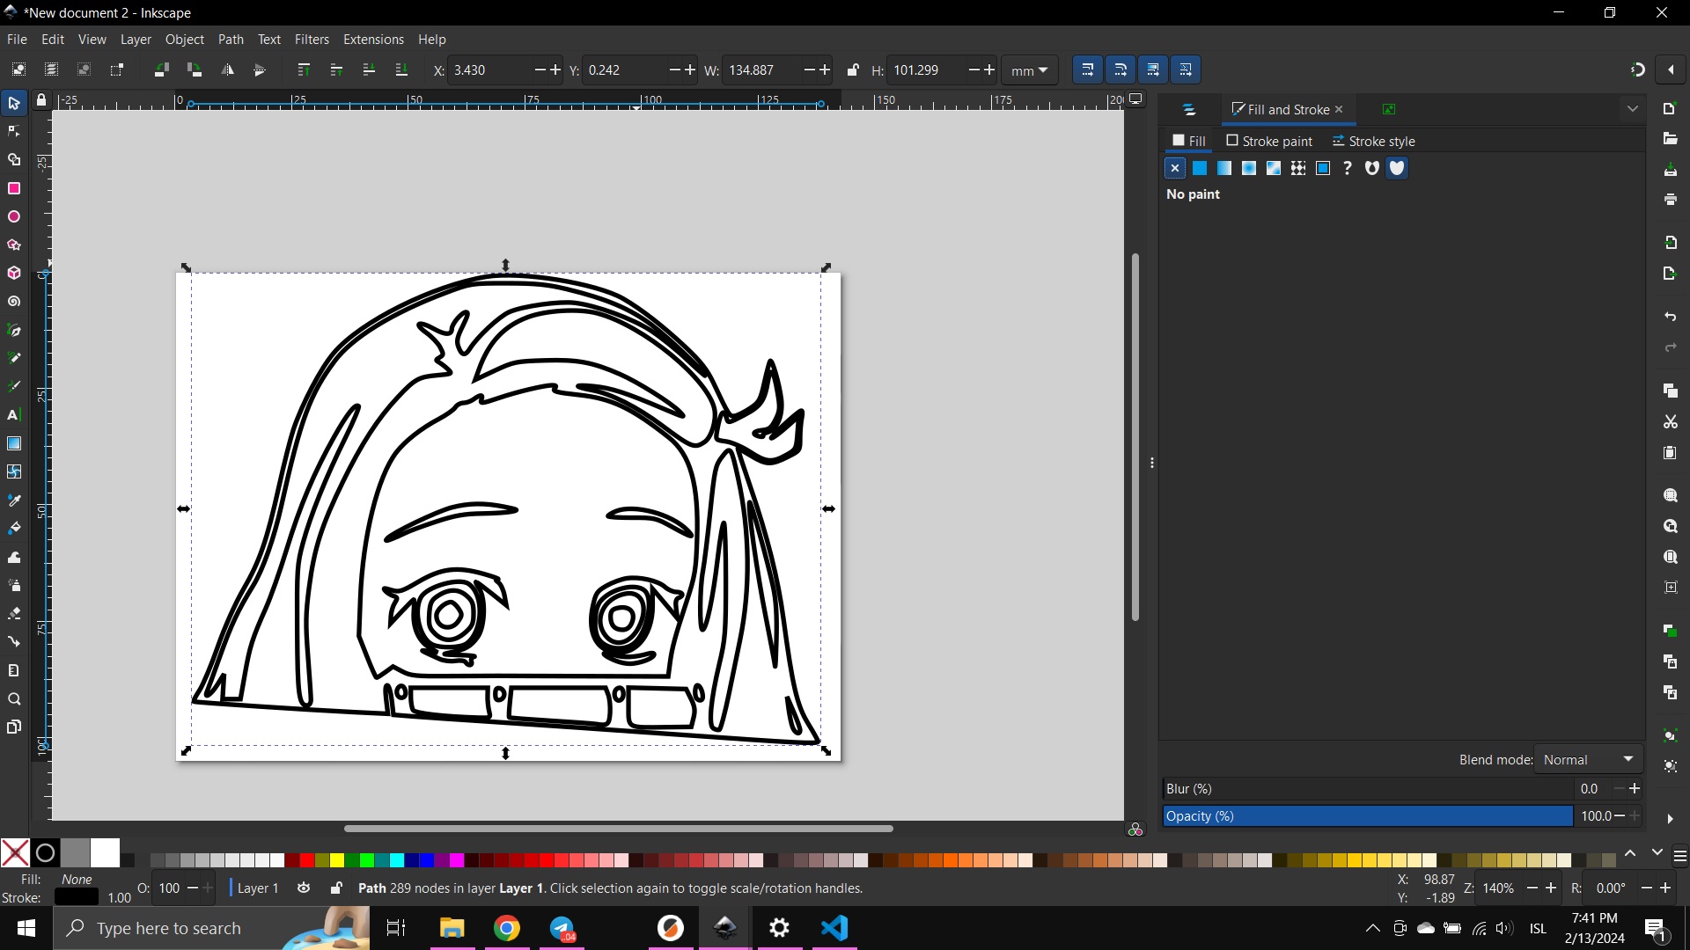Toggle move gradients with object
Image resolution: width=1690 pixels, height=950 pixels.
[x=1153, y=70]
